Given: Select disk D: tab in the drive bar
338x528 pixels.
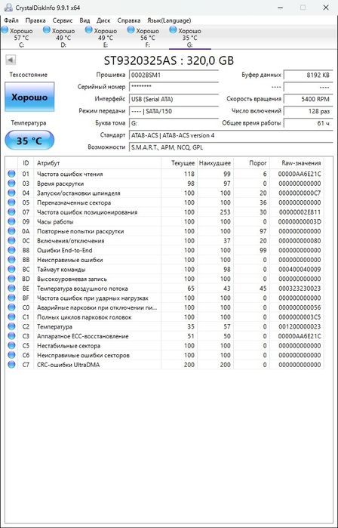Looking at the screenshot, I should click(x=63, y=38).
